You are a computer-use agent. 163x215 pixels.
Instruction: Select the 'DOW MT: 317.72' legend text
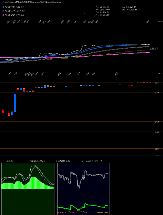tap(14, 11)
